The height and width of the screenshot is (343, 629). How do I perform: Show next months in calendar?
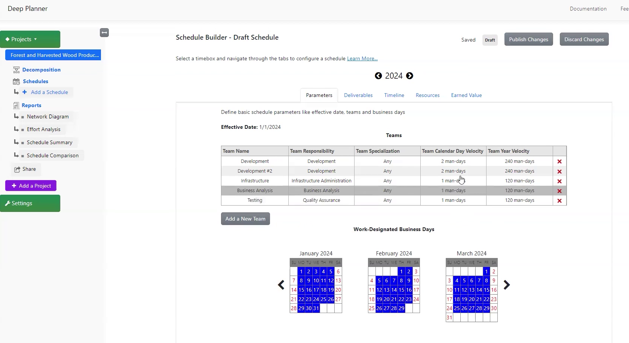click(x=507, y=285)
